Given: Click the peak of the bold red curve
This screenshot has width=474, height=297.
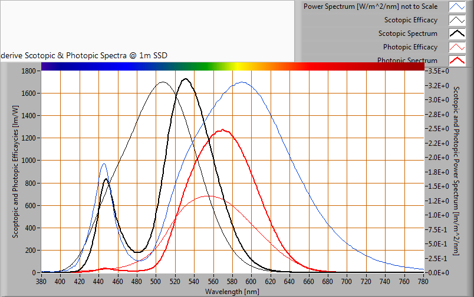Looking at the screenshot, I should point(223,130).
